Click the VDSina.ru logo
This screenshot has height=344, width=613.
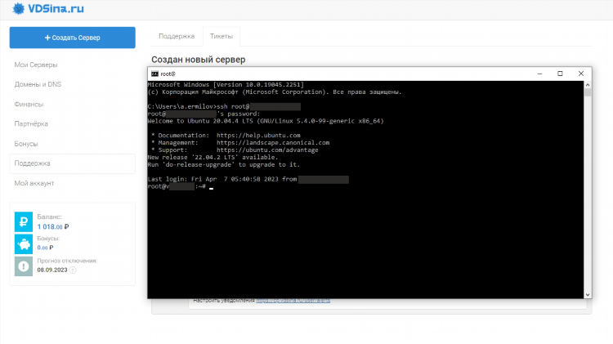tap(47, 9)
